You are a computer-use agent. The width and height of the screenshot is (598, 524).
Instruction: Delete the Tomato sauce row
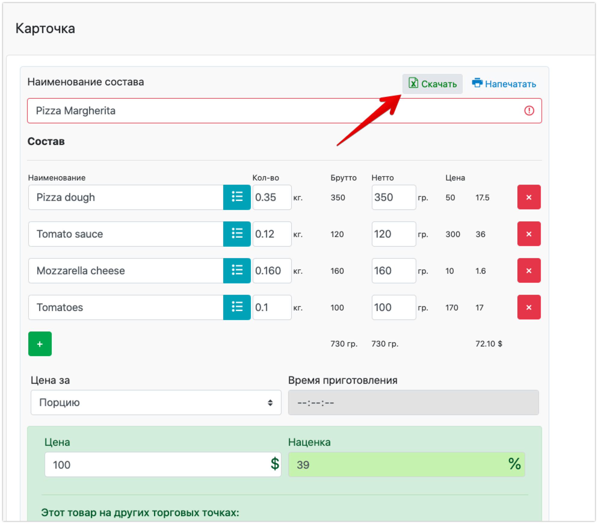click(x=529, y=234)
